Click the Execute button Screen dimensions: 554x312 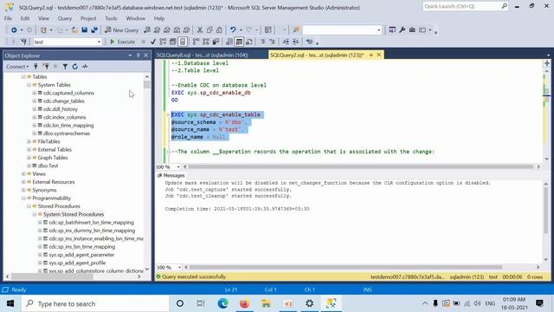[x=122, y=42]
